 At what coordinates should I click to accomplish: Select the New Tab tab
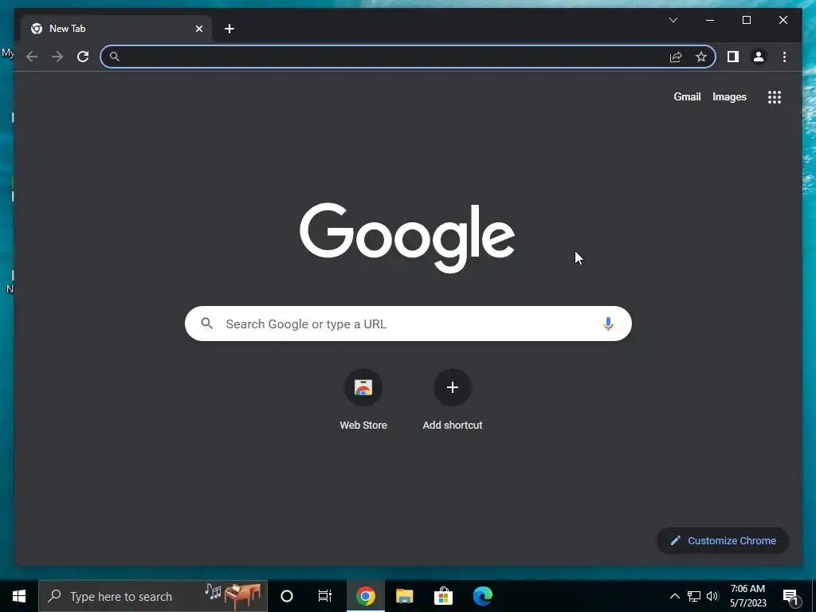pos(116,29)
